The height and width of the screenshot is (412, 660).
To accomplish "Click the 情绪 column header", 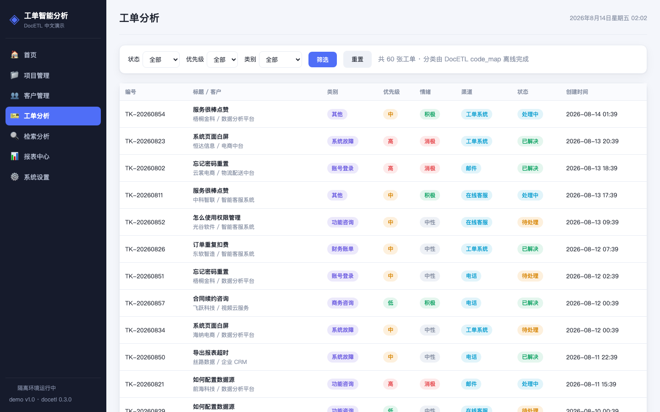I will 425,92.
